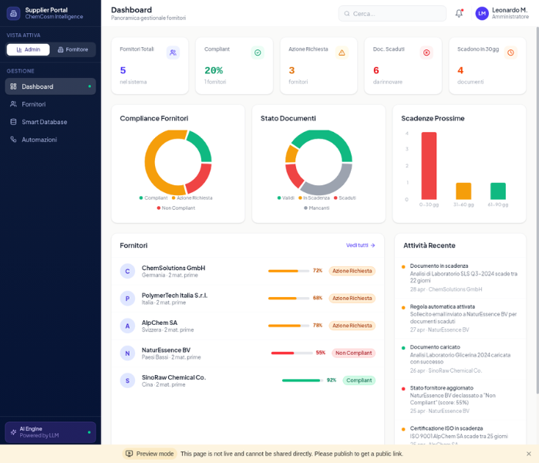Click the Preview mode monitor icon
The width and height of the screenshot is (539, 463).
(x=129, y=454)
